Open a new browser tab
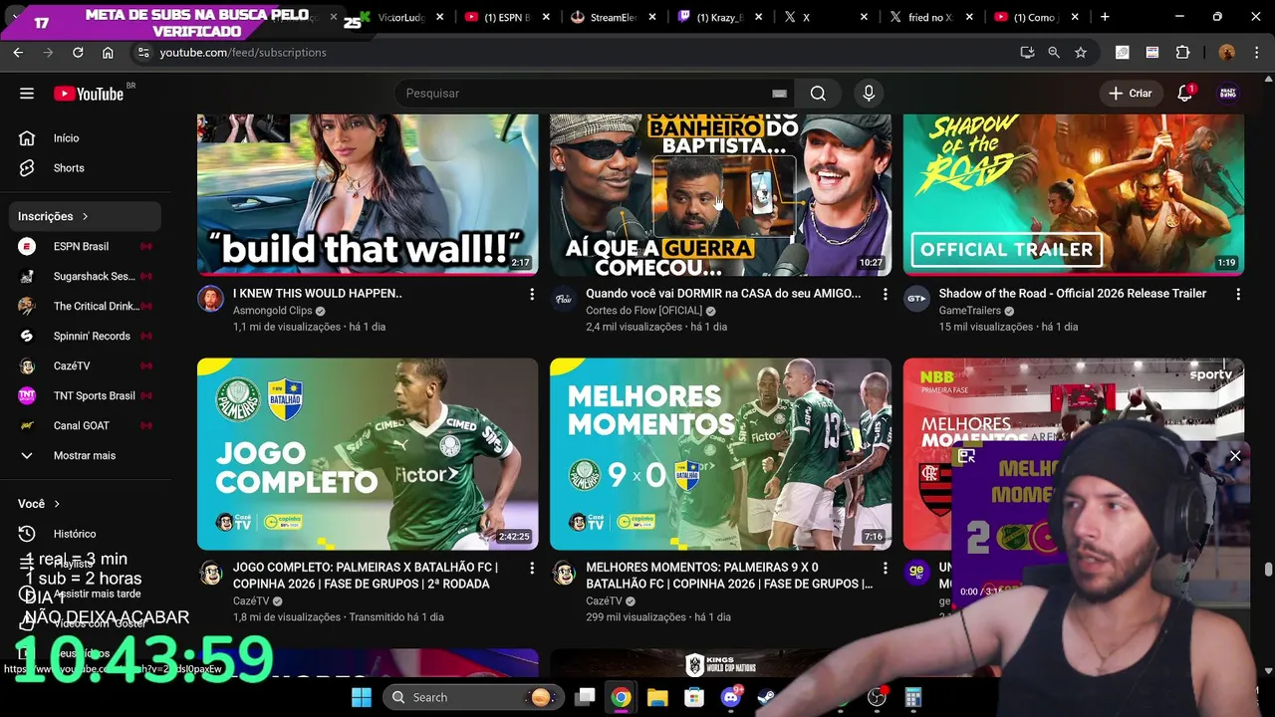Viewport: 1275px width, 717px height. [1105, 17]
